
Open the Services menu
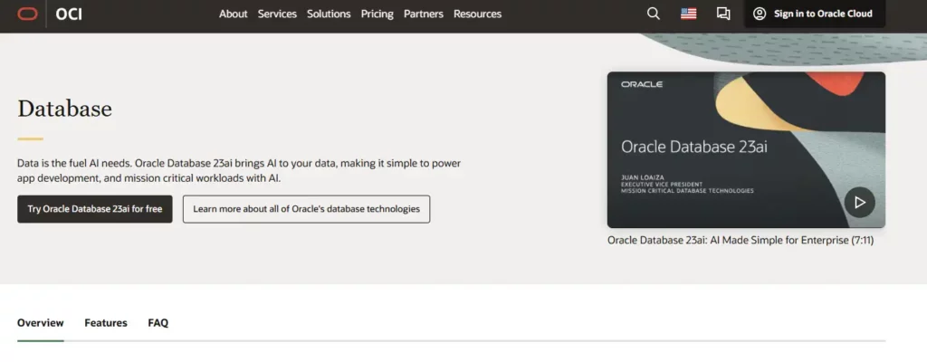click(x=277, y=14)
